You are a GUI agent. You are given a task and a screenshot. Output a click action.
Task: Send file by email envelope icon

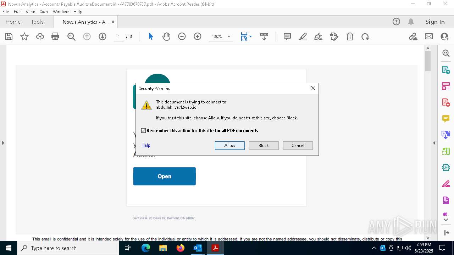click(429, 36)
